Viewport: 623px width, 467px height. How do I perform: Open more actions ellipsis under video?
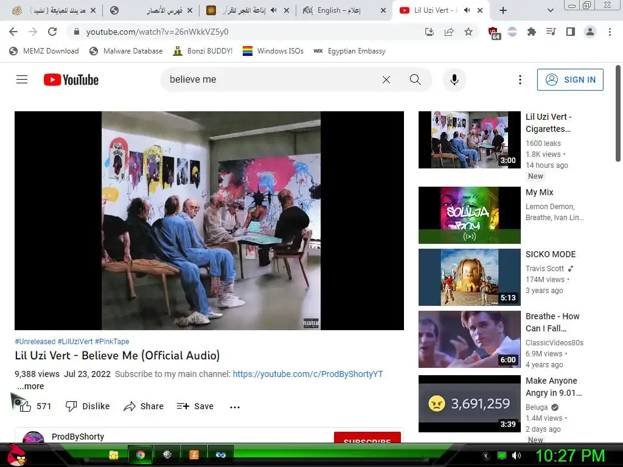[x=235, y=407]
